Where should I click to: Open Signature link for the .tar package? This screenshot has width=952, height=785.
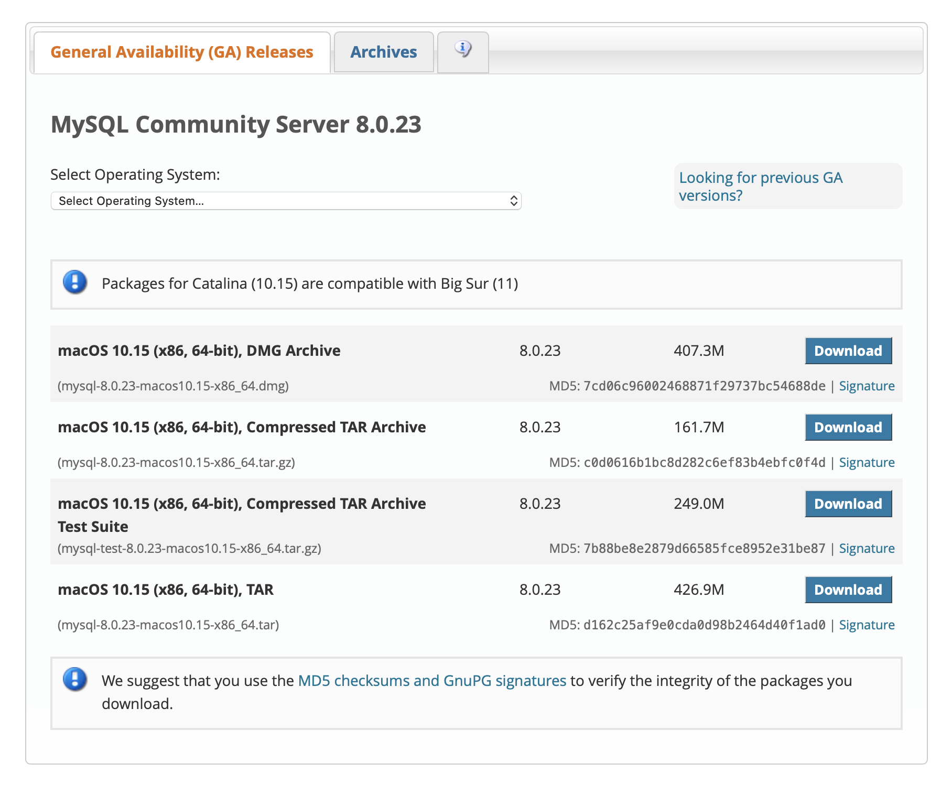[866, 625]
